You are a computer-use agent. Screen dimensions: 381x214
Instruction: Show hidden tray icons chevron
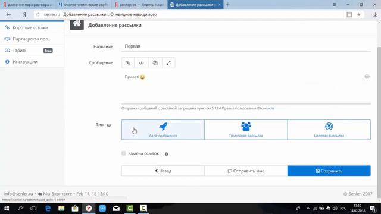click(x=308, y=208)
